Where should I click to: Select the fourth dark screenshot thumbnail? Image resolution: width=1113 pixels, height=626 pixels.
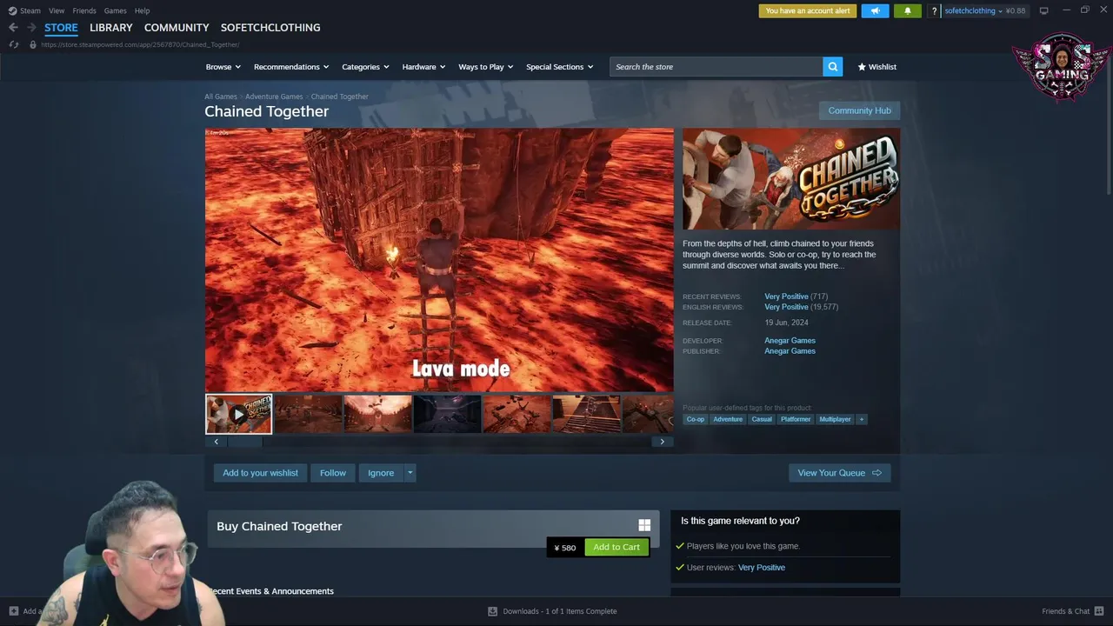(447, 414)
